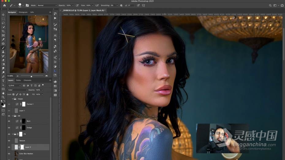The image size is (285, 160).
Task: Open the Flow value dropdown
Action: point(93,6)
